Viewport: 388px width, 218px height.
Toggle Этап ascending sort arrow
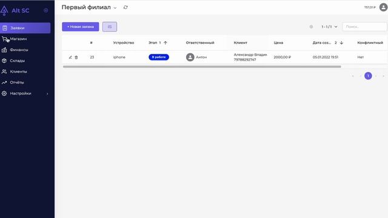coord(166,43)
